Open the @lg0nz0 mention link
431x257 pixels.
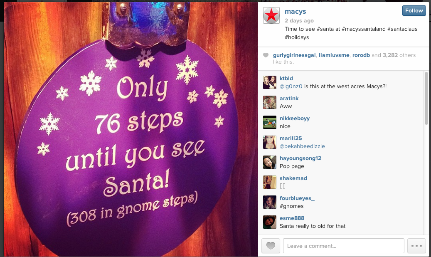coord(291,86)
